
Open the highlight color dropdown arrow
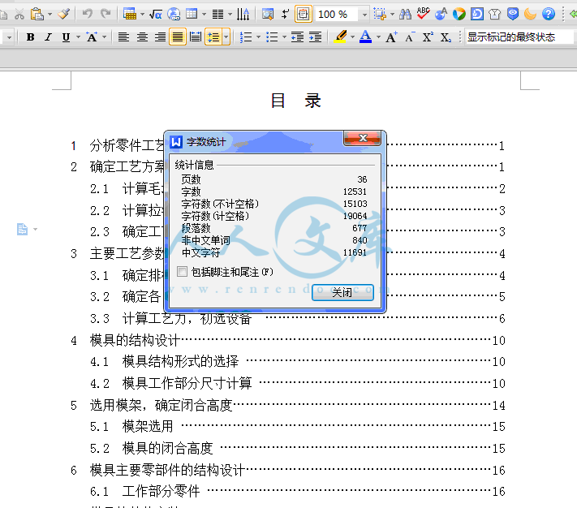pyautogui.click(x=352, y=37)
